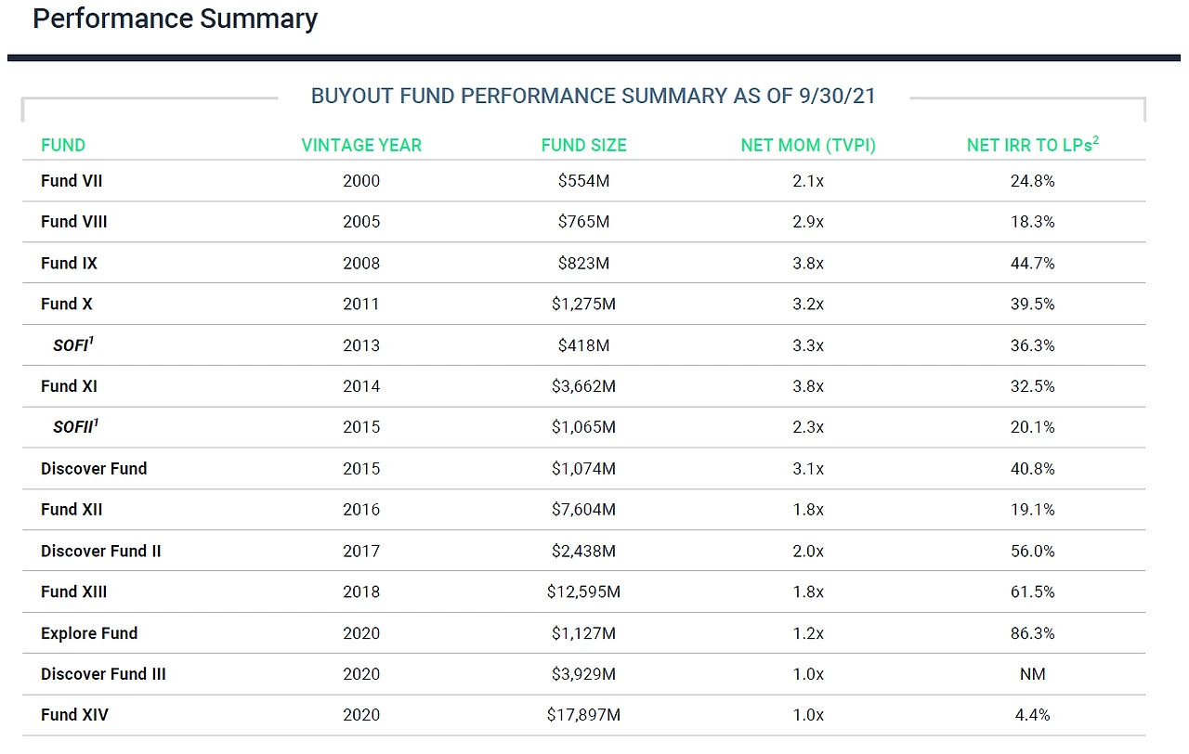Select the SOFI fund name
This screenshot has height=754, width=1189.
coord(73,345)
